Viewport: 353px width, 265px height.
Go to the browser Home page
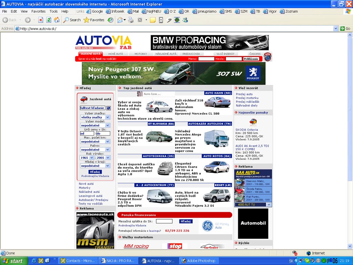(57, 20)
